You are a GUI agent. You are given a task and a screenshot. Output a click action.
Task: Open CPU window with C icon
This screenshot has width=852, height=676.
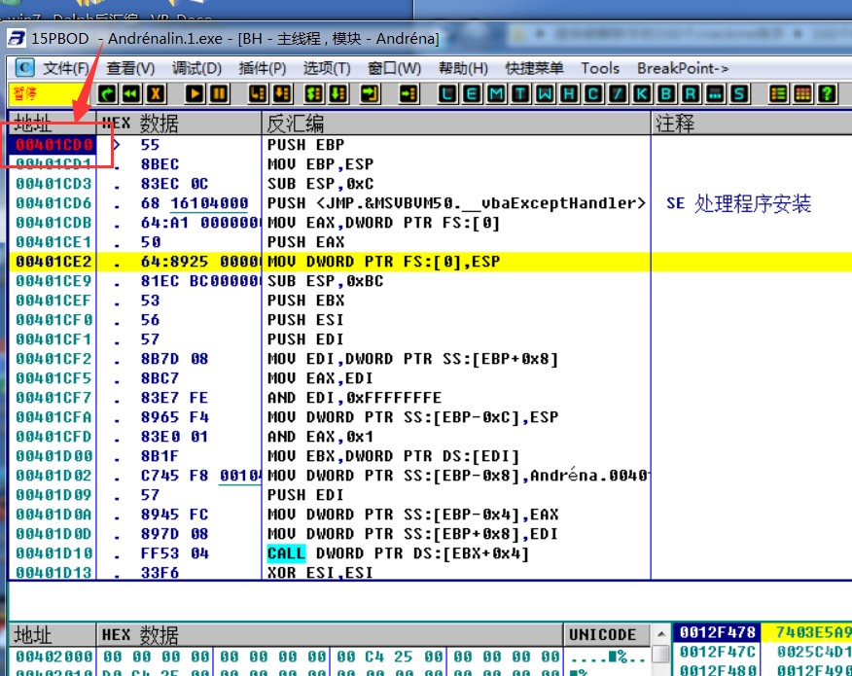click(593, 94)
